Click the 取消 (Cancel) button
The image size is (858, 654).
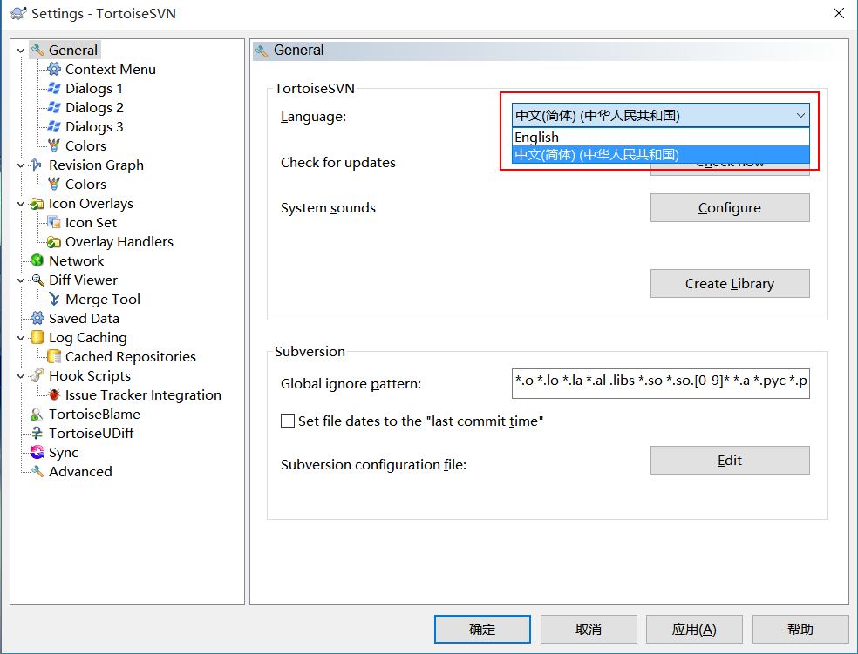(x=589, y=629)
